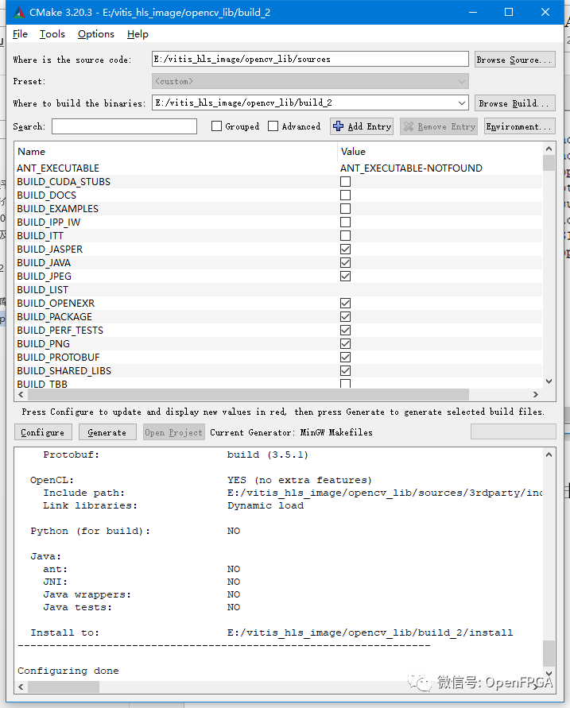
Task: Minimize the CMake window
Action: (x=473, y=12)
